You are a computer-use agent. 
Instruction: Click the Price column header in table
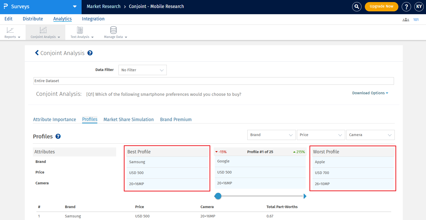point(139,207)
